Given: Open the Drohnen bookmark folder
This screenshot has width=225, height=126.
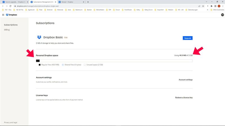Looking at the screenshot, I should [x=48, y=10].
